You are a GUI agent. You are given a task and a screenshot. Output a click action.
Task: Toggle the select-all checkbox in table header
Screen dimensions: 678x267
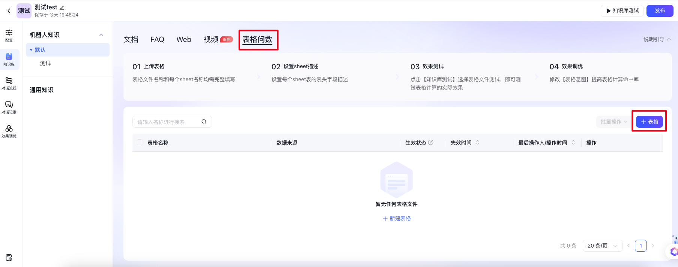tap(140, 143)
